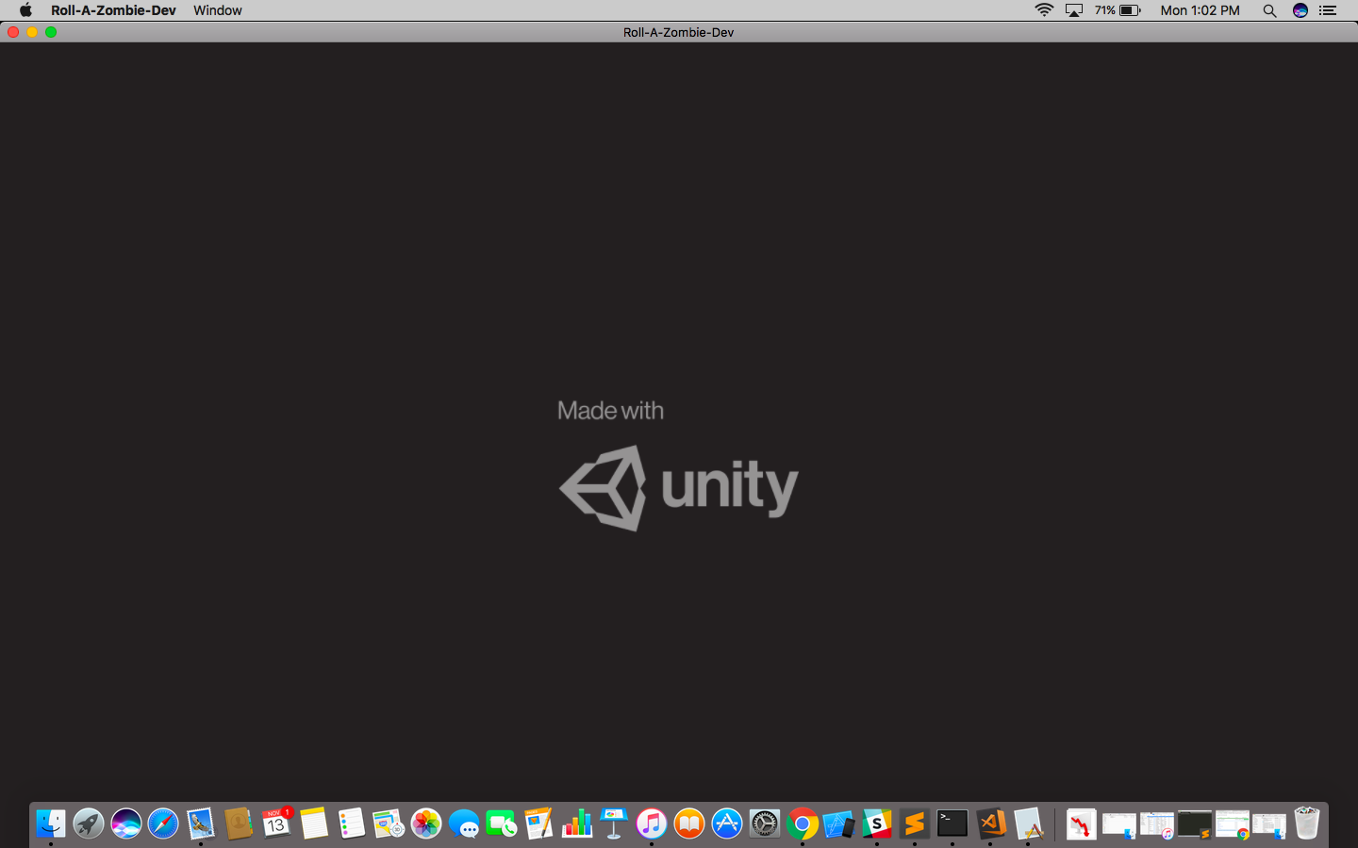Minimize Roll-A-Zombie-Dev window with yellow button
Screen dimensions: 1358x848
point(32,32)
